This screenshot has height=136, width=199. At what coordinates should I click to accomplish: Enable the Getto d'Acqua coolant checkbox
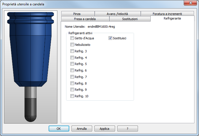coord(72,38)
